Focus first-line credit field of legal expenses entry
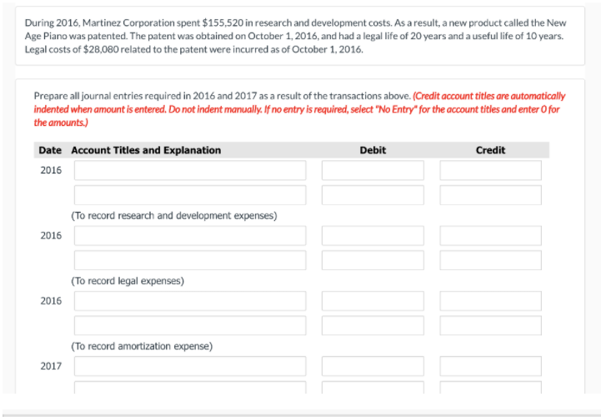This screenshot has height=417, width=601. point(491,235)
